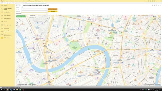Open Windows taskbar search
The height and width of the screenshot is (91, 162).
(5, 90)
